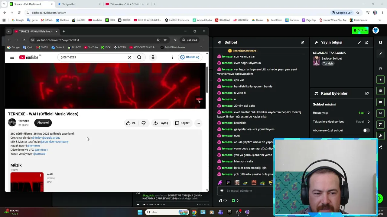Bookmark the YouTube page with the star
The height and width of the screenshot is (217, 387).
pos(165,40)
